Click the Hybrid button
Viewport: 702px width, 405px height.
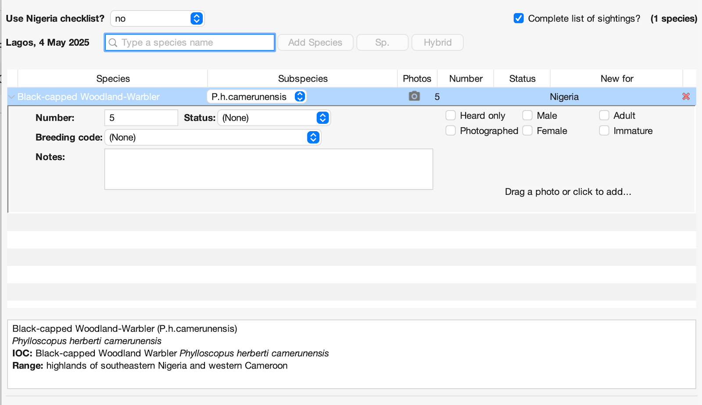tap(437, 43)
